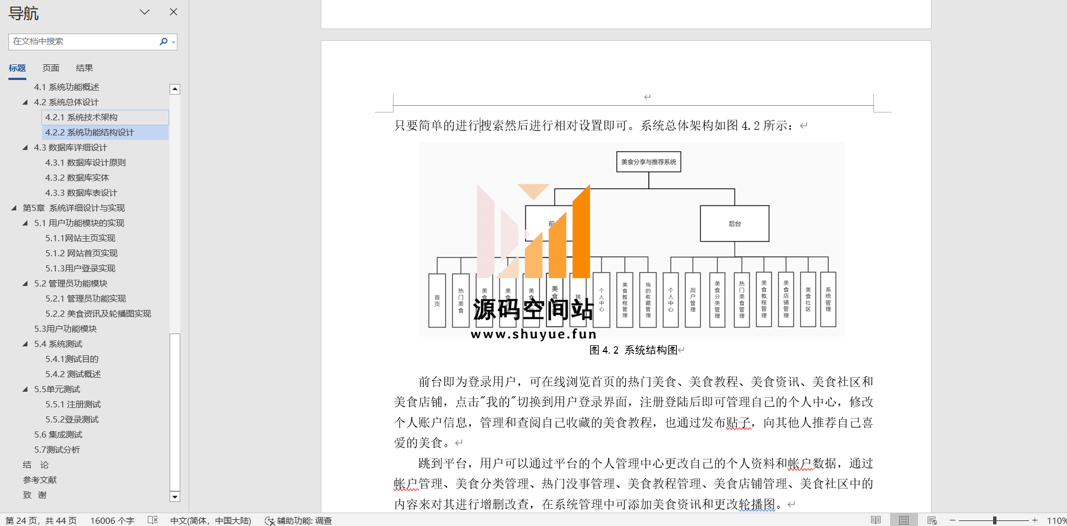Collapse the 第5章 系统详细设计与实现 section
The image size is (1067, 526).
(x=14, y=208)
